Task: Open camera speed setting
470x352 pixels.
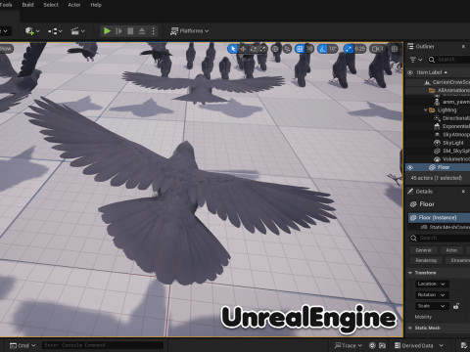Action: (377, 49)
